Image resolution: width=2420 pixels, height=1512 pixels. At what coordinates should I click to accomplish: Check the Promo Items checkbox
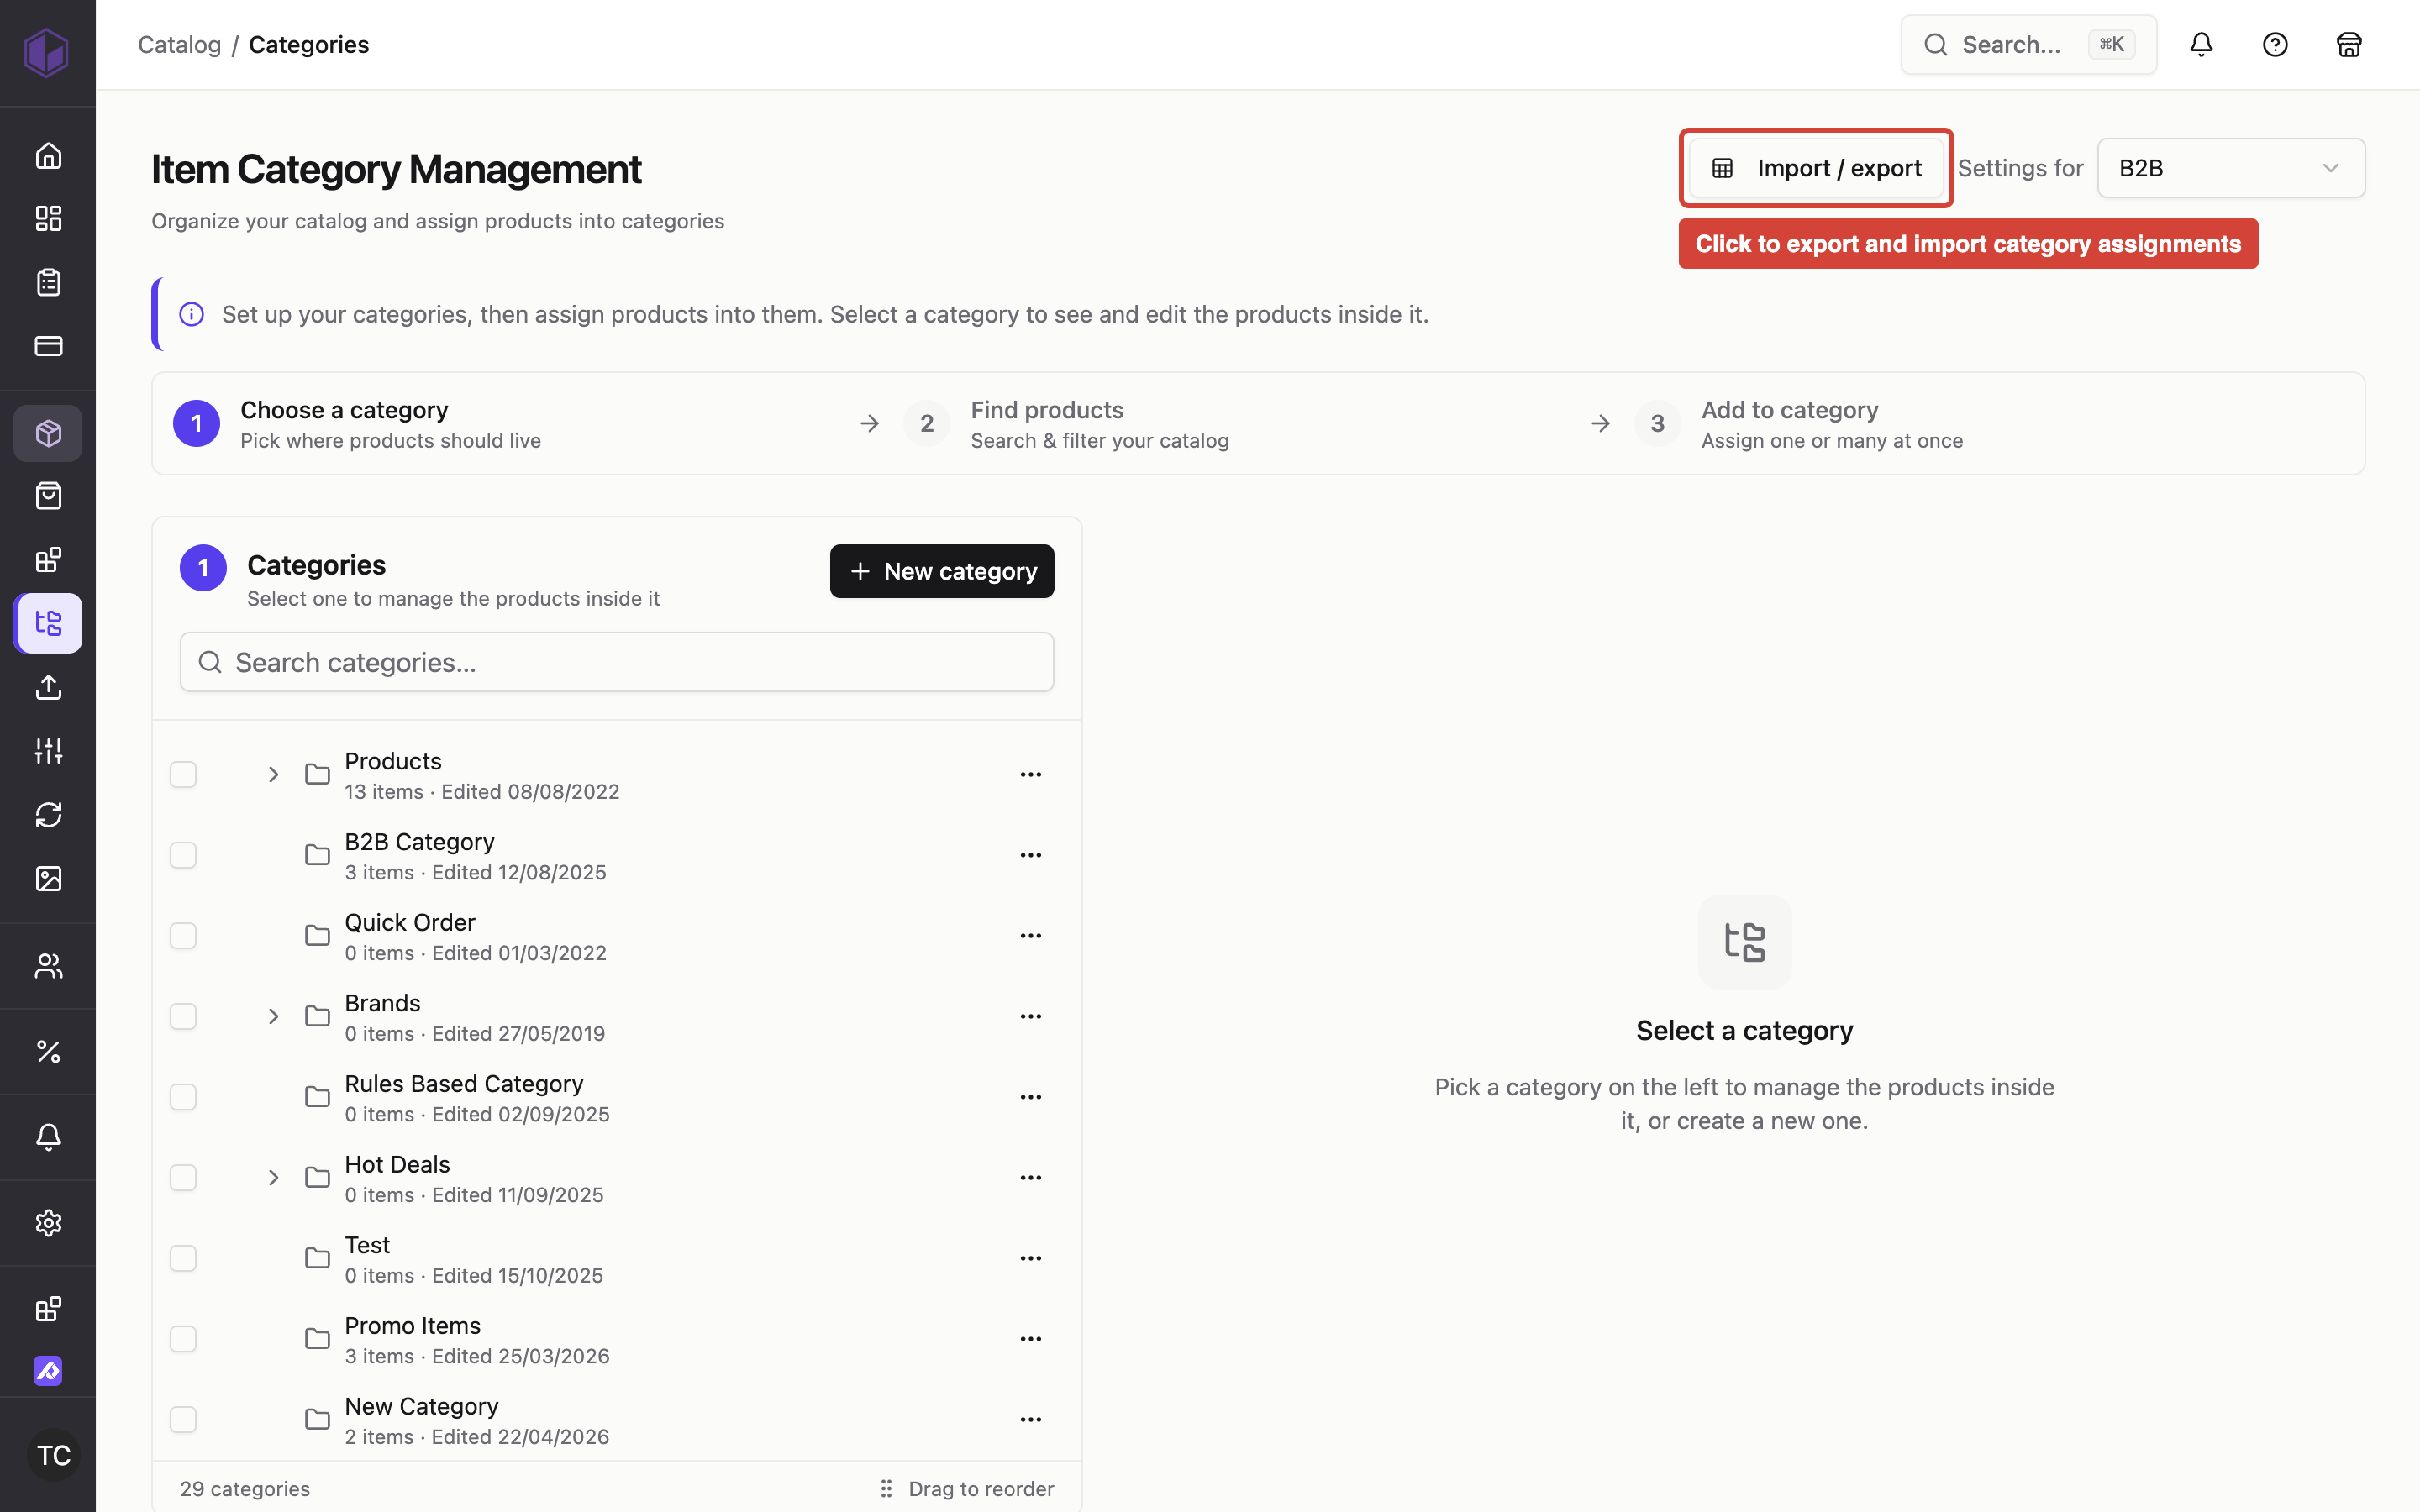(x=183, y=1339)
